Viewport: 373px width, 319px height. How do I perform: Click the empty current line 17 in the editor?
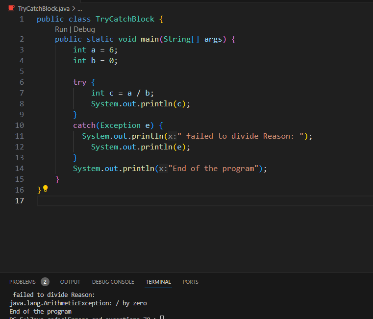coord(205,201)
